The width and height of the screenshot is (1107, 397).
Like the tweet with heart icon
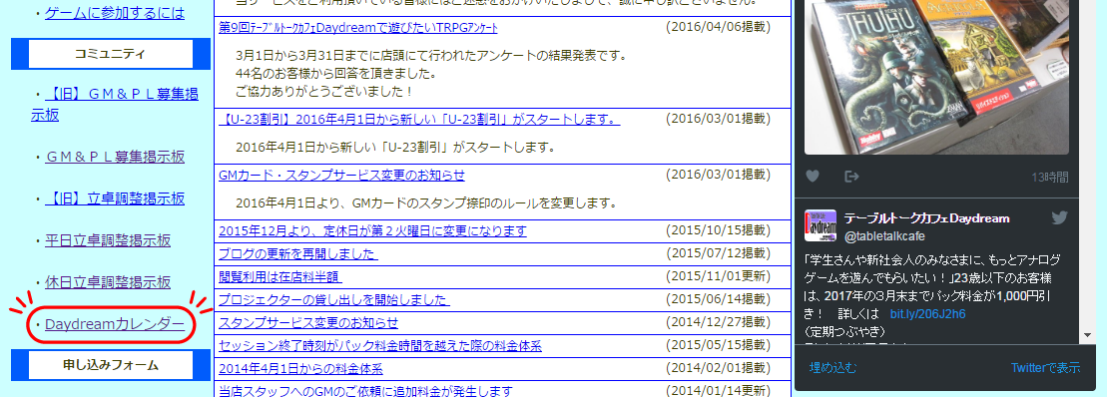[x=813, y=177]
